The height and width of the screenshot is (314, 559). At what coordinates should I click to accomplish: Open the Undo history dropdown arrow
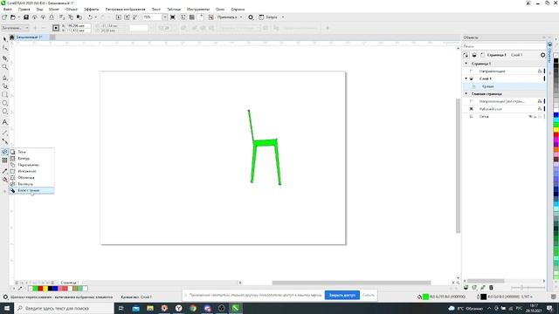coord(95,17)
